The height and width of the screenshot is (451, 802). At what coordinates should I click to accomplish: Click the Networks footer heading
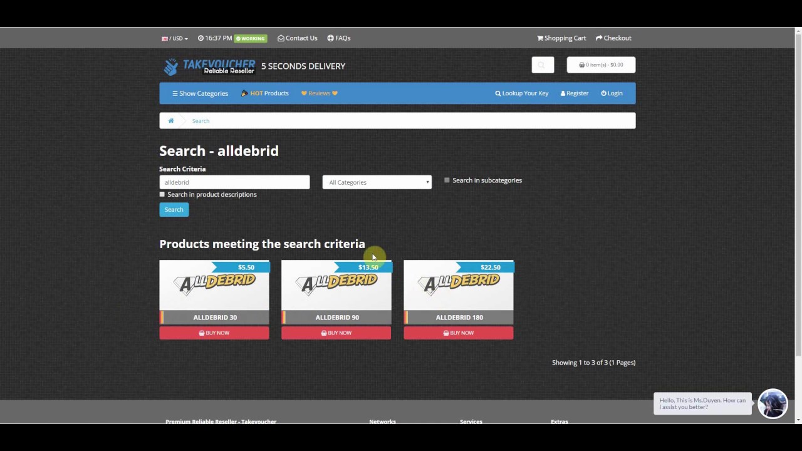point(382,422)
